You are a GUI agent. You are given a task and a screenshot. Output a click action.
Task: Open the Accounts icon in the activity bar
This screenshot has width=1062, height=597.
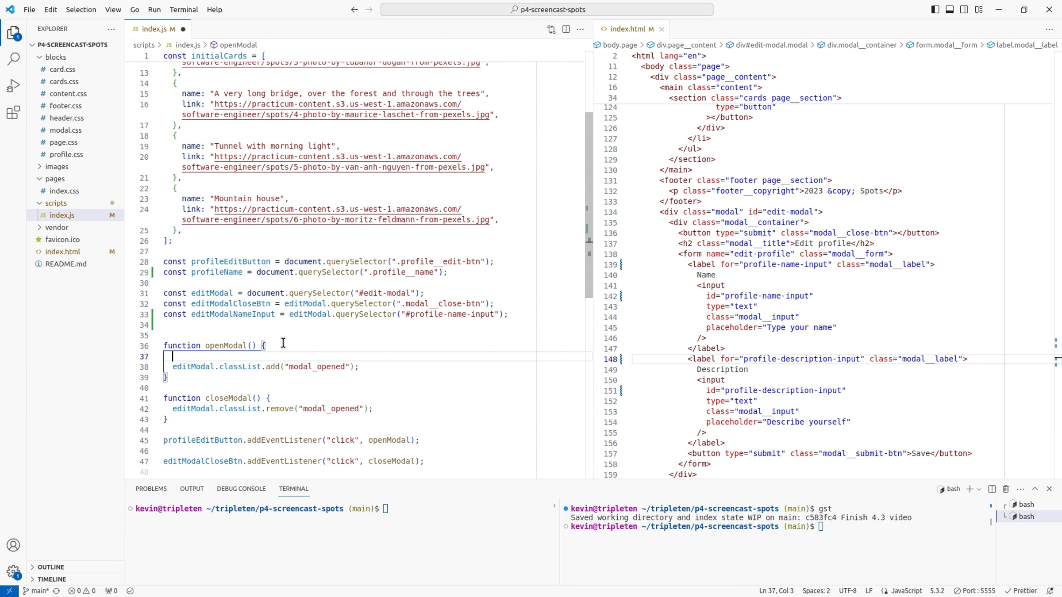(x=13, y=545)
